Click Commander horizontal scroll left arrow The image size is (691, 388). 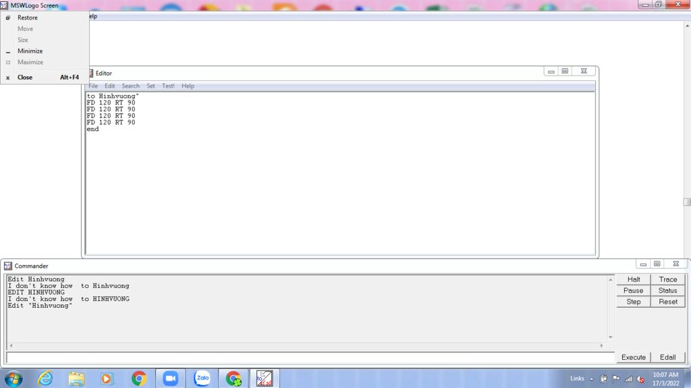(11, 345)
